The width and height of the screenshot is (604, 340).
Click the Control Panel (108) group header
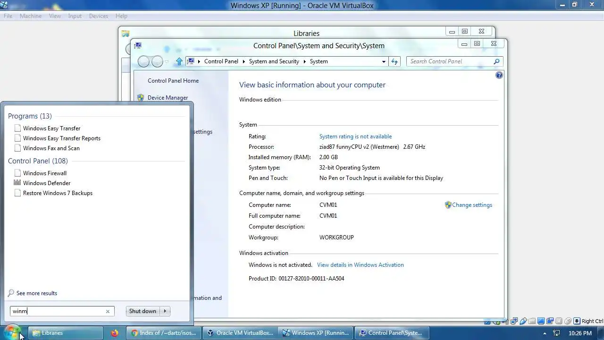38,161
